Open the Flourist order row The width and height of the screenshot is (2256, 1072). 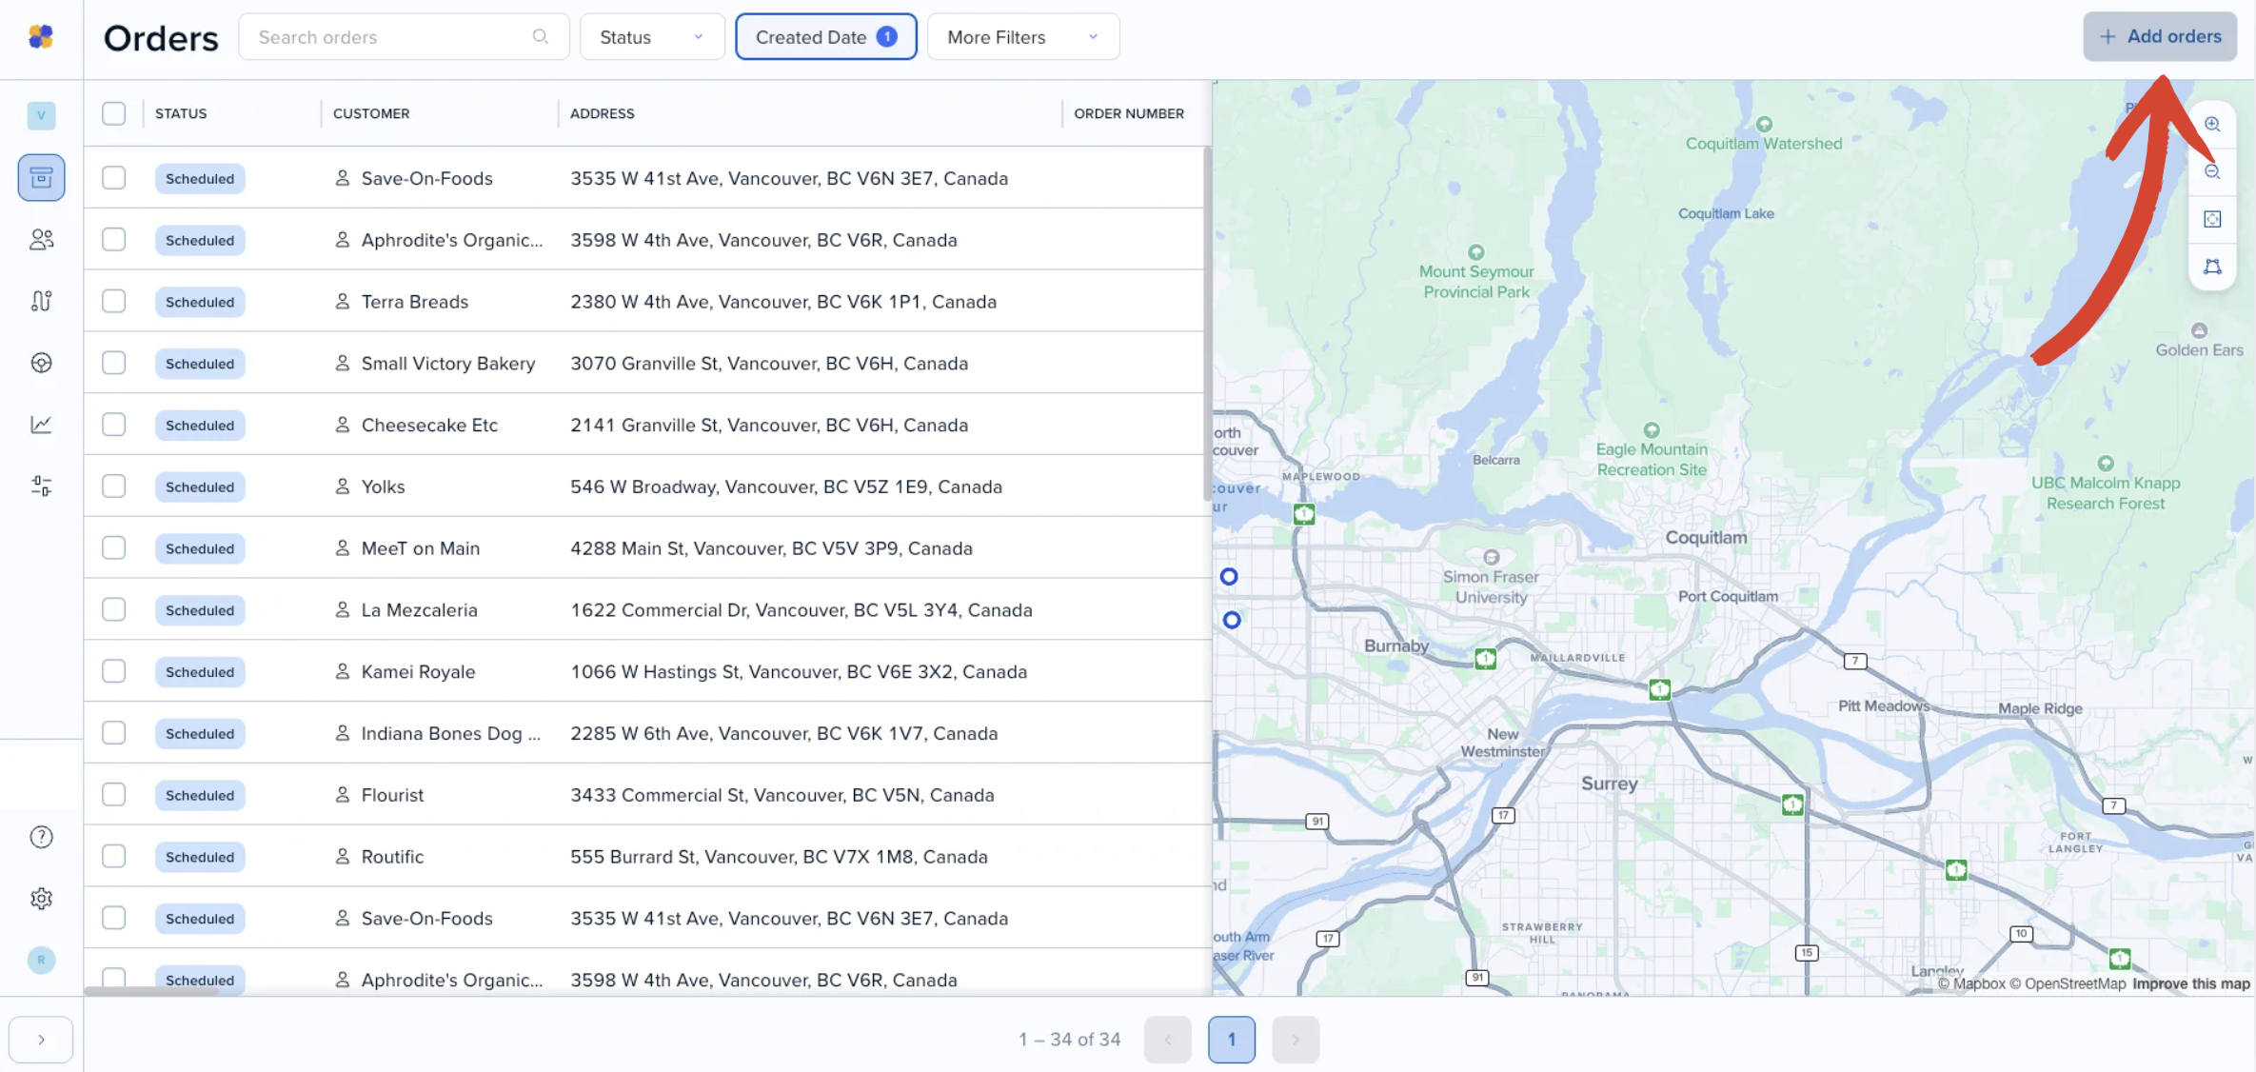point(643,794)
